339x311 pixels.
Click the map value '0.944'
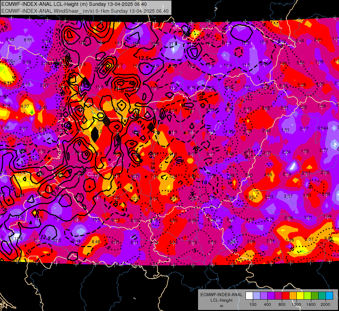[x=323, y=128]
